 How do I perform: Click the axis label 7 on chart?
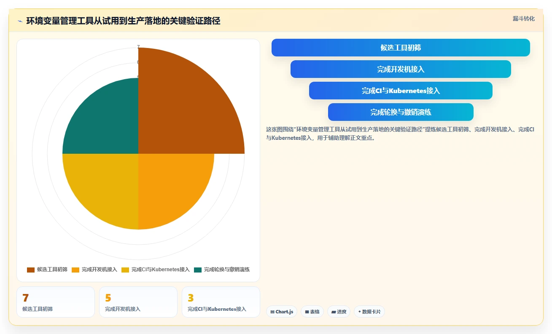click(x=138, y=47)
